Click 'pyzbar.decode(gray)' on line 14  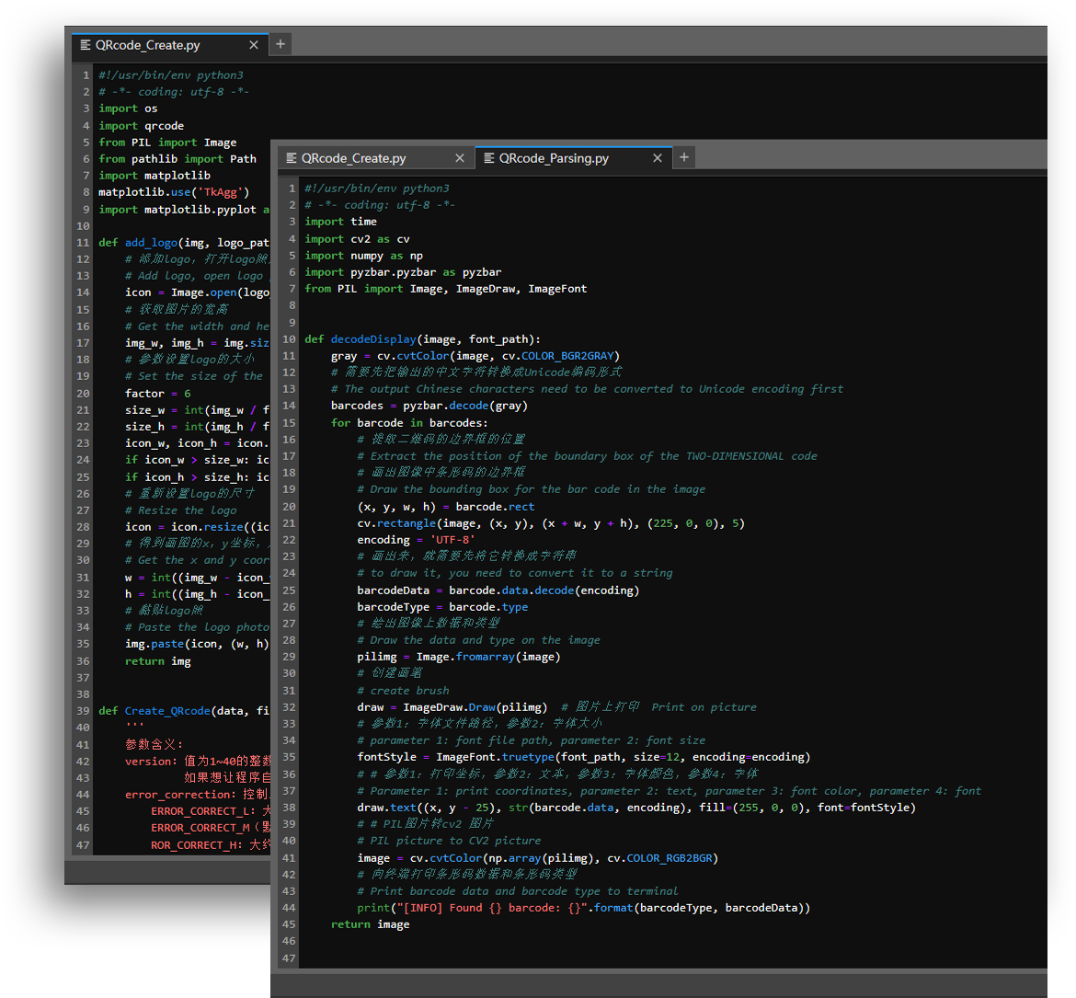coord(465,406)
